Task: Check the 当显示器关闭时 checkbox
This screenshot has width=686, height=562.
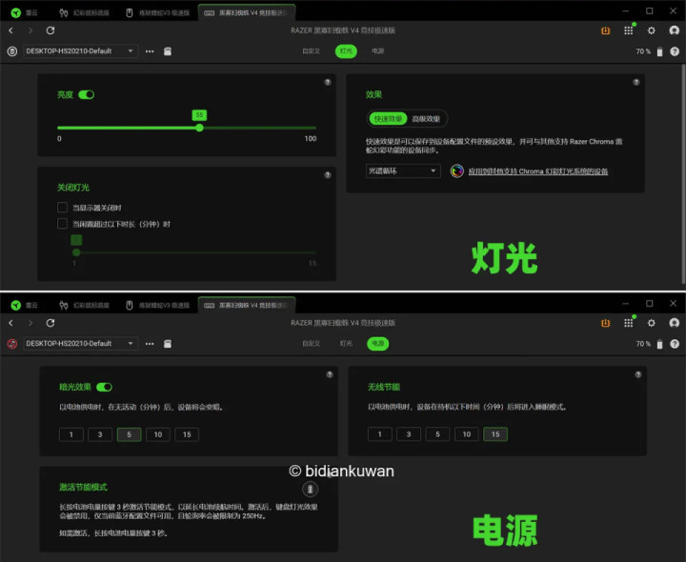Action: [62, 208]
